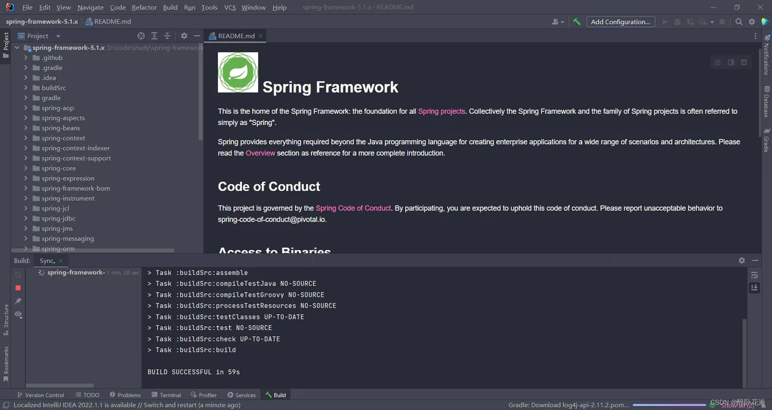
Task: Switch to the Terminal tab
Action: pos(166,395)
